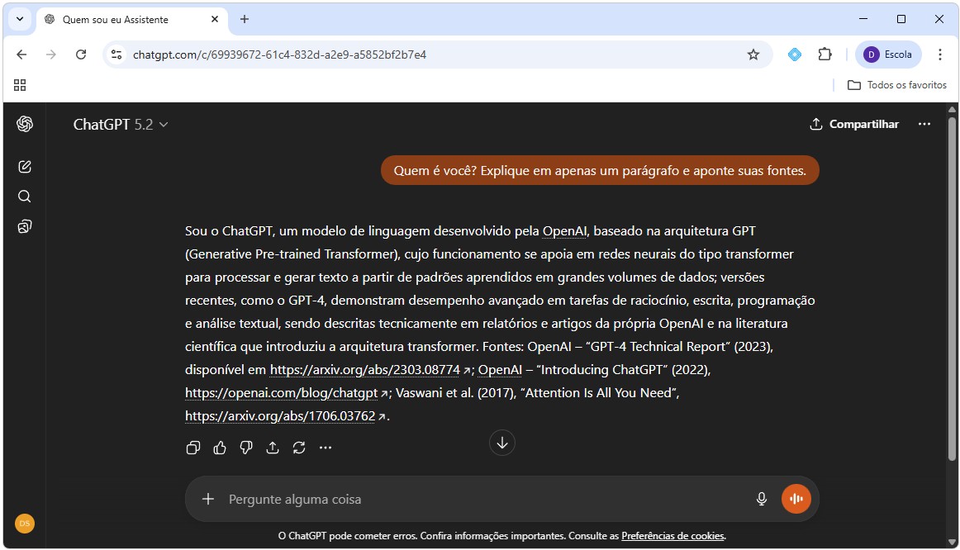The height and width of the screenshot is (550, 960).
Task: Start dictation with microphone icon
Action: (x=762, y=499)
